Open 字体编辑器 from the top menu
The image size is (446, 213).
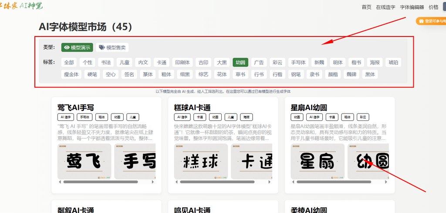[x=412, y=7]
